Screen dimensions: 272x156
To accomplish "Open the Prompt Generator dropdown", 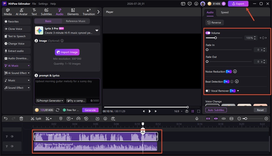I will 50,101.
